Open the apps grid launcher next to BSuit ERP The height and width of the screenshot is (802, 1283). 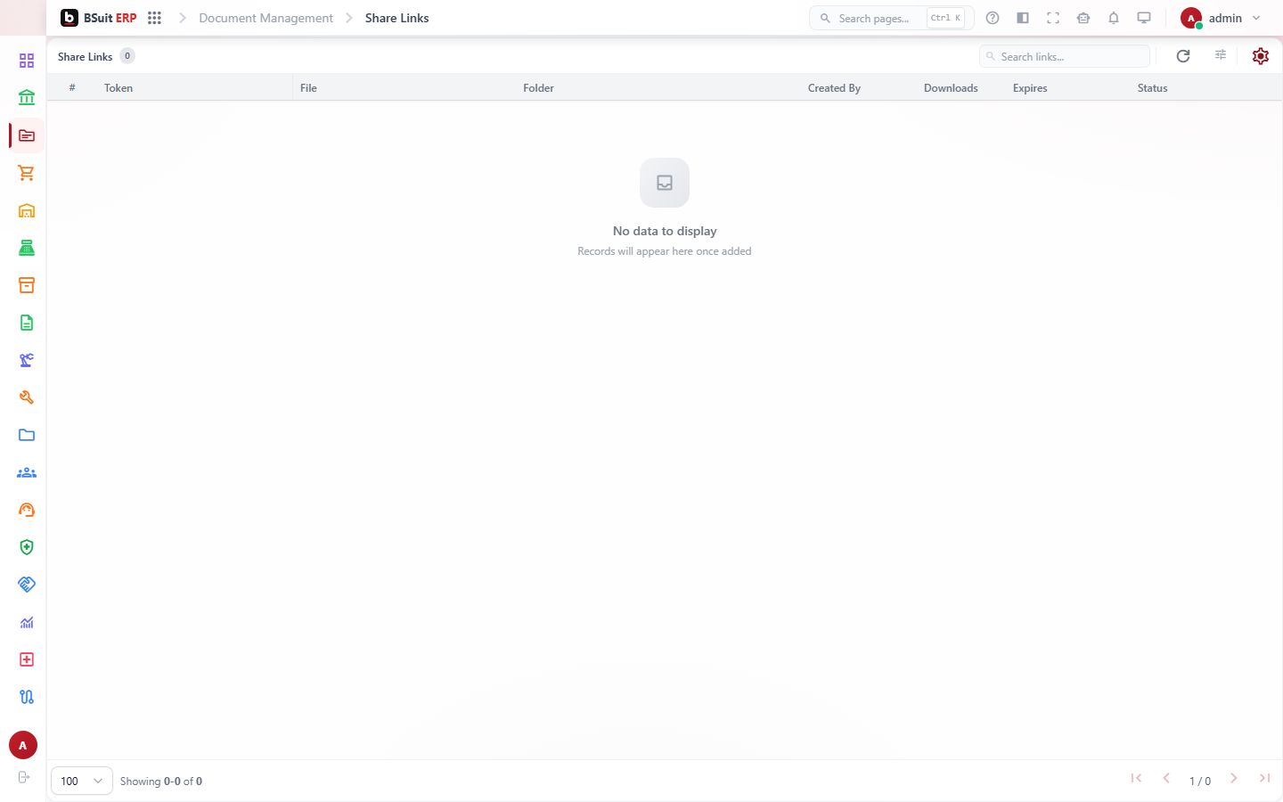(x=154, y=18)
